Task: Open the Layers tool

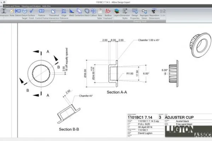Action: 117,12
